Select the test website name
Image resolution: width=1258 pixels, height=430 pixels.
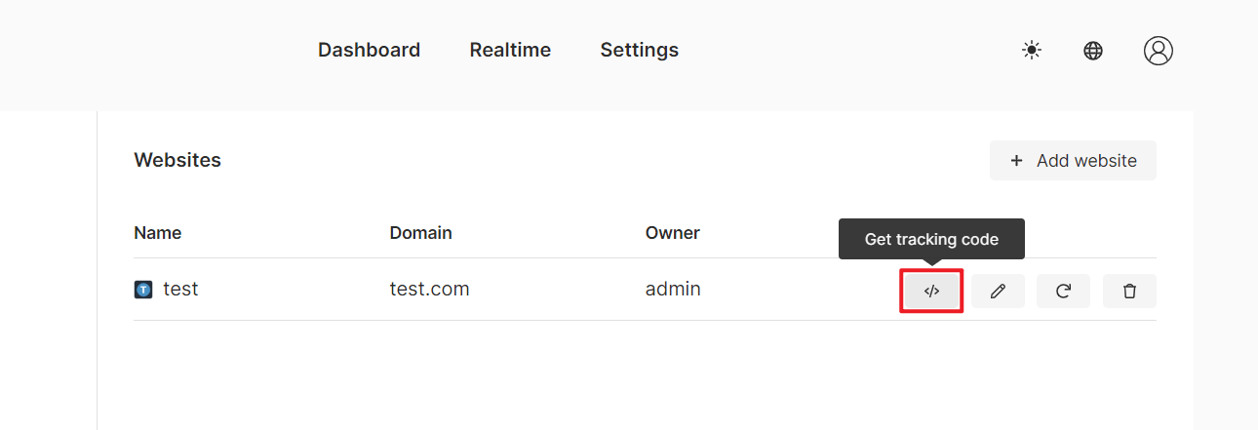180,290
